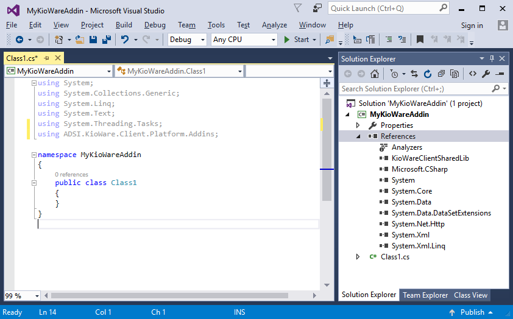513x319 pixels.
Task: Click the Analyzers node
Action: [406, 147]
